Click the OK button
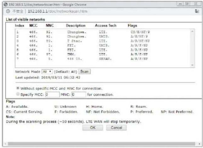203x148 pixels. (x=93, y=128)
